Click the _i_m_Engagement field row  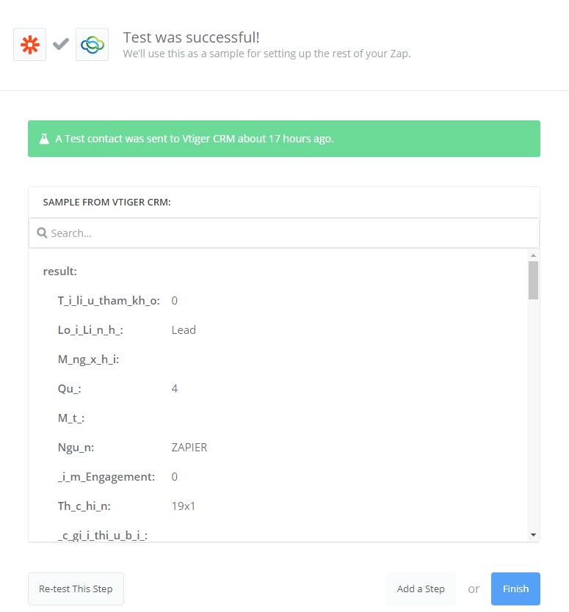tap(117, 477)
